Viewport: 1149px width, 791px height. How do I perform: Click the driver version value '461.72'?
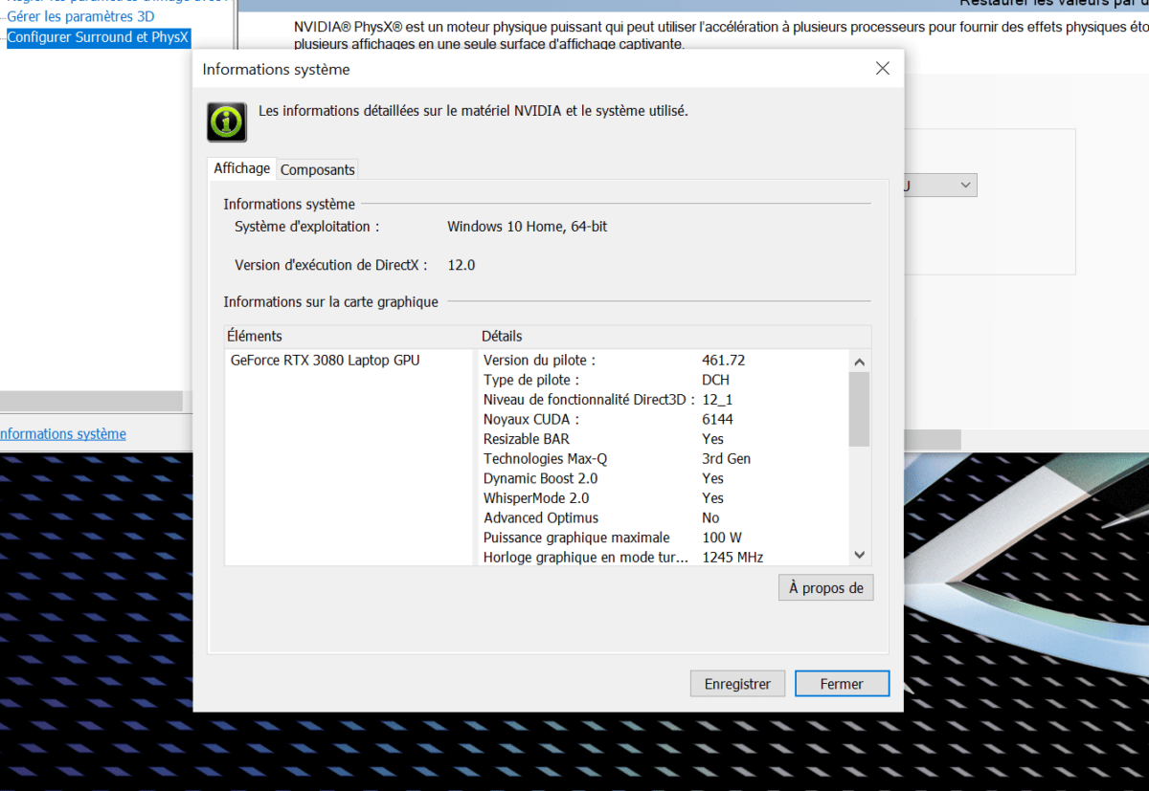click(x=724, y=361)
